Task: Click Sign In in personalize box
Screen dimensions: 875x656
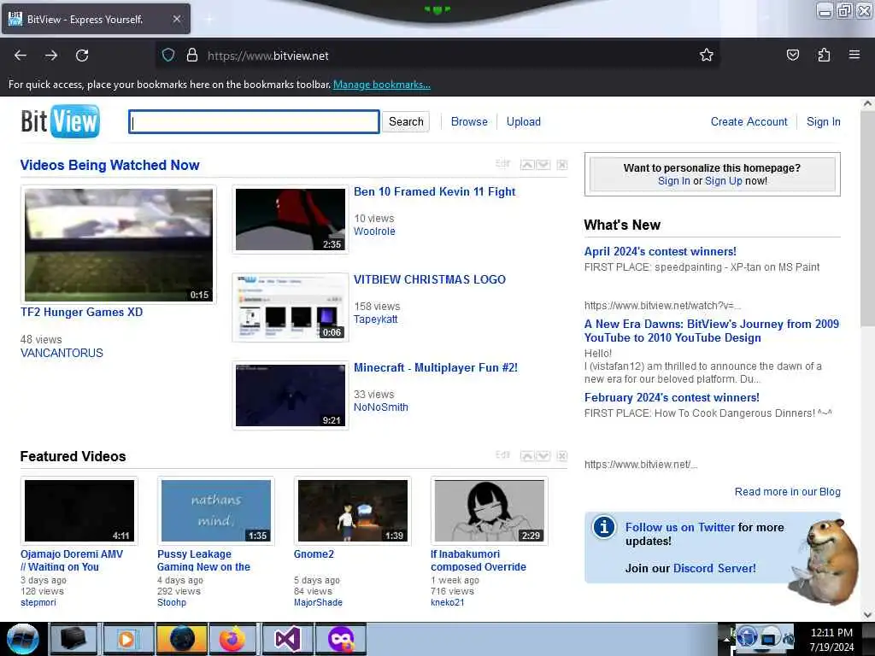Action: [673, 181]
